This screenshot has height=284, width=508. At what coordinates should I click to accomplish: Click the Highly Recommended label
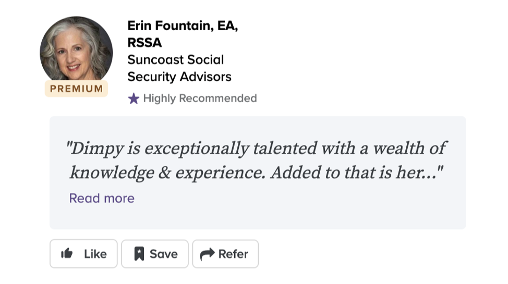point(200,98)
